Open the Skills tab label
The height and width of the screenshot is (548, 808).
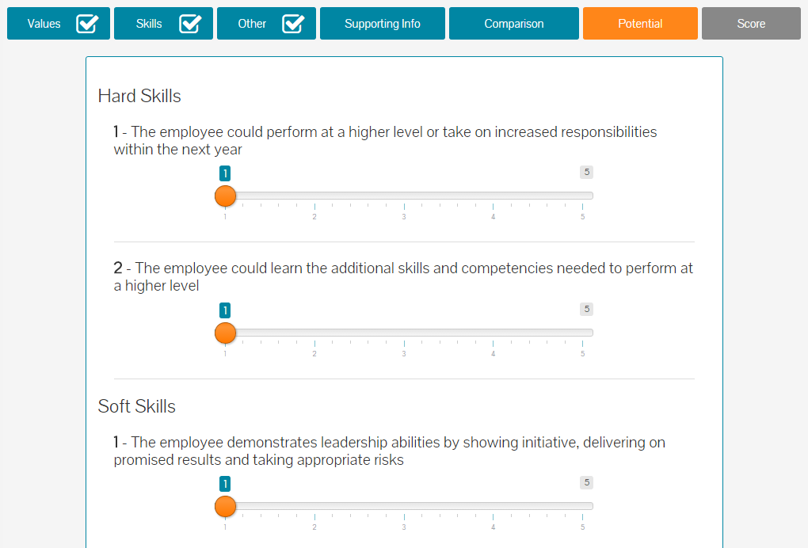[x=149, y=24]
